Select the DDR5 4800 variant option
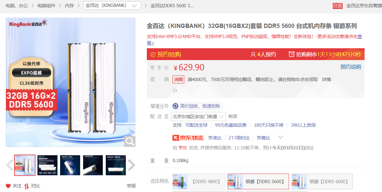The image size is (382, 192). (199, 181)
